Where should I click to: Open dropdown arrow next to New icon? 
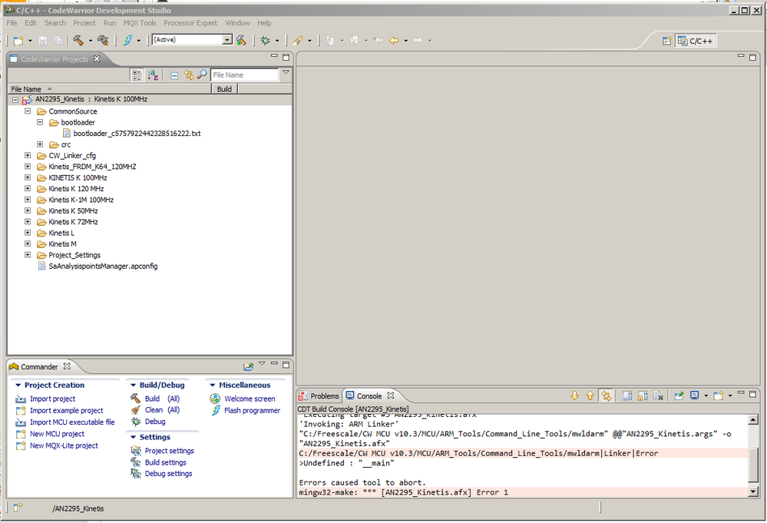click(x=30, y=41)
